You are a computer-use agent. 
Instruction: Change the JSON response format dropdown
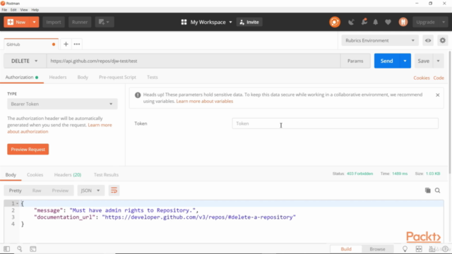[90, 190]
